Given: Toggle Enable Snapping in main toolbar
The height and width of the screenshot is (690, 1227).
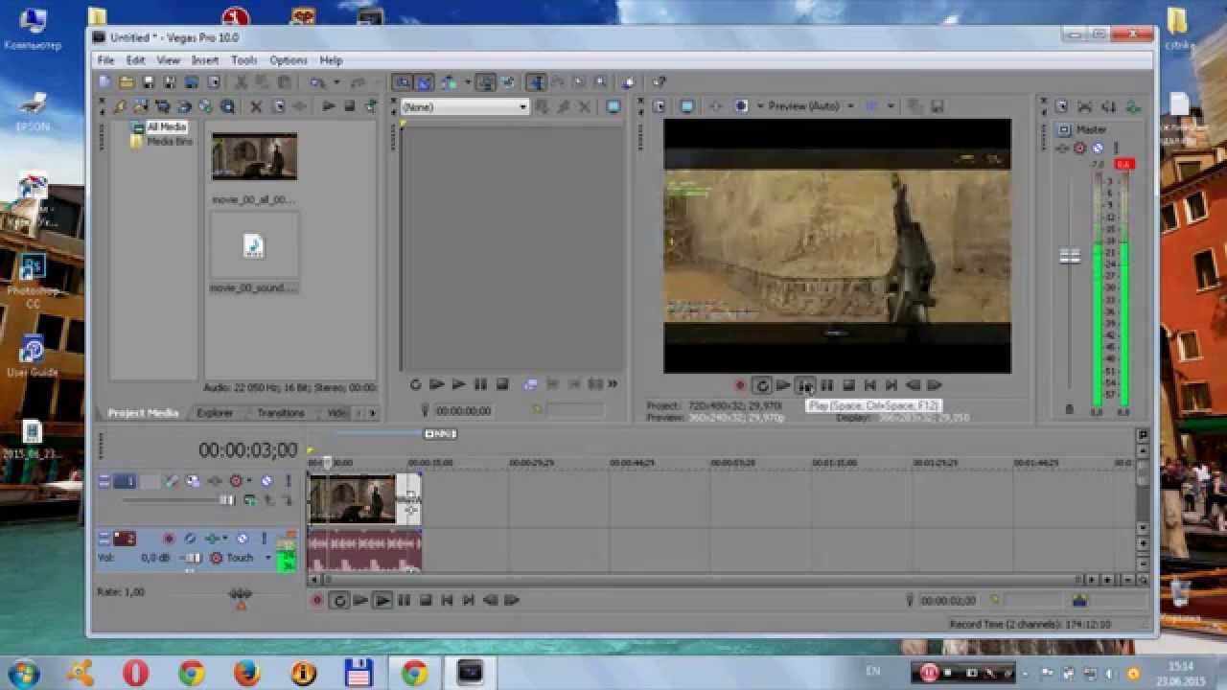Looking at the screenshot, I should pyautogui.click(x=404, y=83).
